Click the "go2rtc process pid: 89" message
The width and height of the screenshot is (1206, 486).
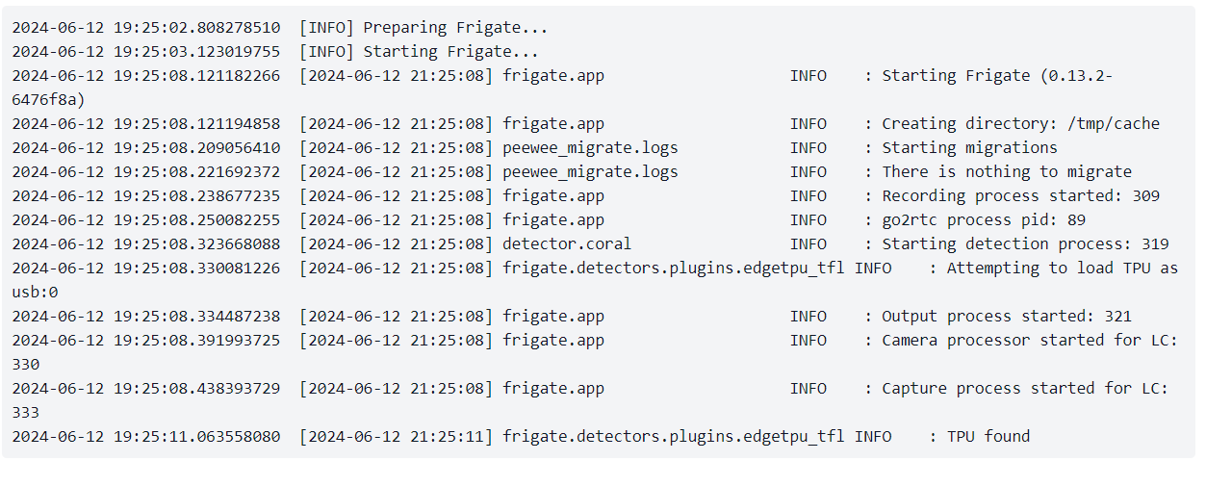pyautogui.click(x=984, y=220)
